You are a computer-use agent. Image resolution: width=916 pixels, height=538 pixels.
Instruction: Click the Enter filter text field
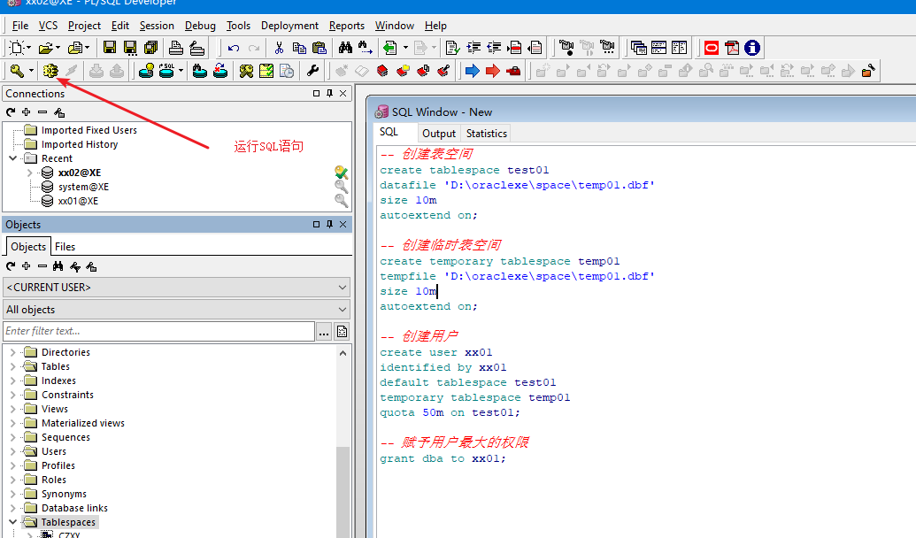158,331
